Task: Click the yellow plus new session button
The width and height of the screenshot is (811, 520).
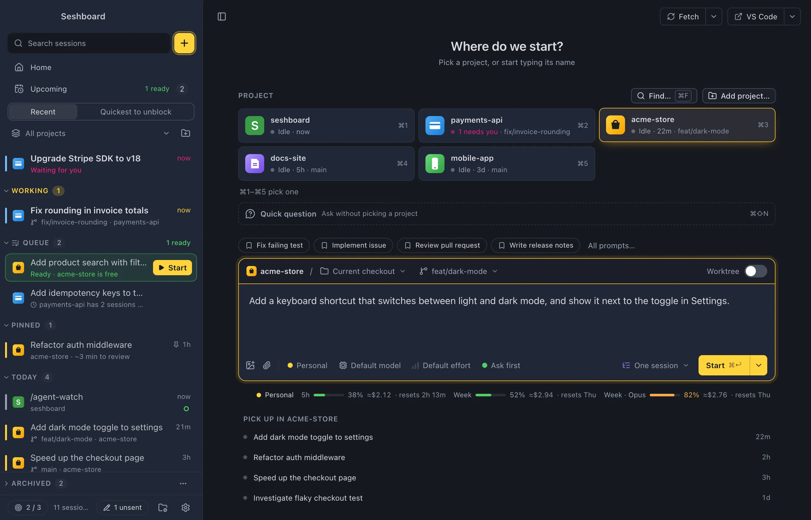Action: (184, 43)
